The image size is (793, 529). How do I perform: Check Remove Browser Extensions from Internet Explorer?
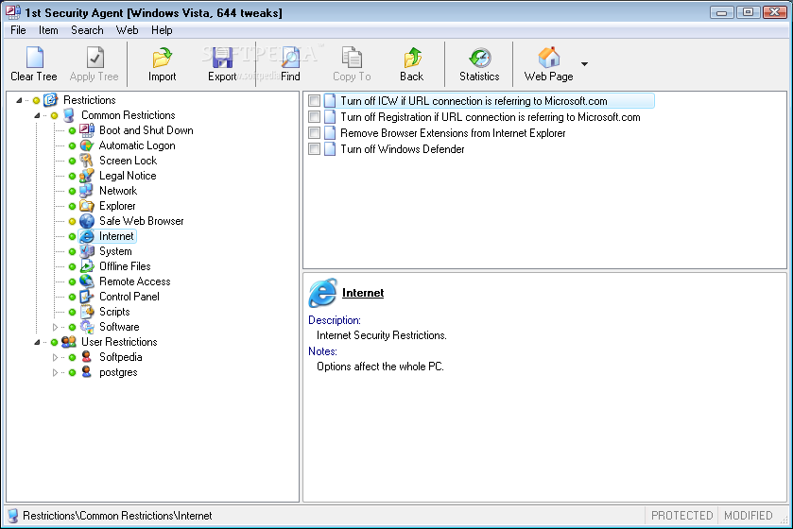coord(314,133)
